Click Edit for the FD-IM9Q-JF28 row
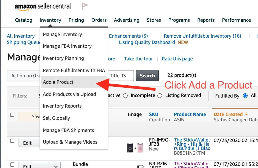258x168 pixels. coord(29,143)
